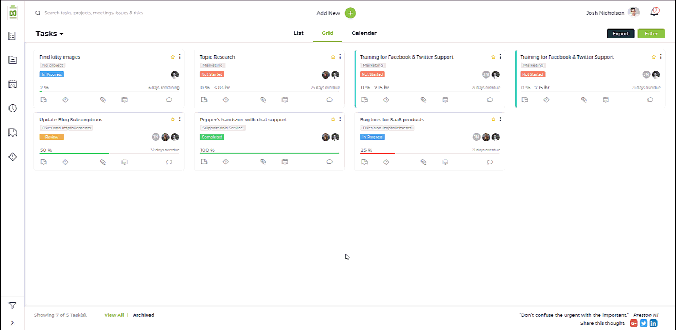The height and width of the screenshot is (330, 676).
Task: Click In Progress status on Find kitty images
Action: click(x=52, y=75)
